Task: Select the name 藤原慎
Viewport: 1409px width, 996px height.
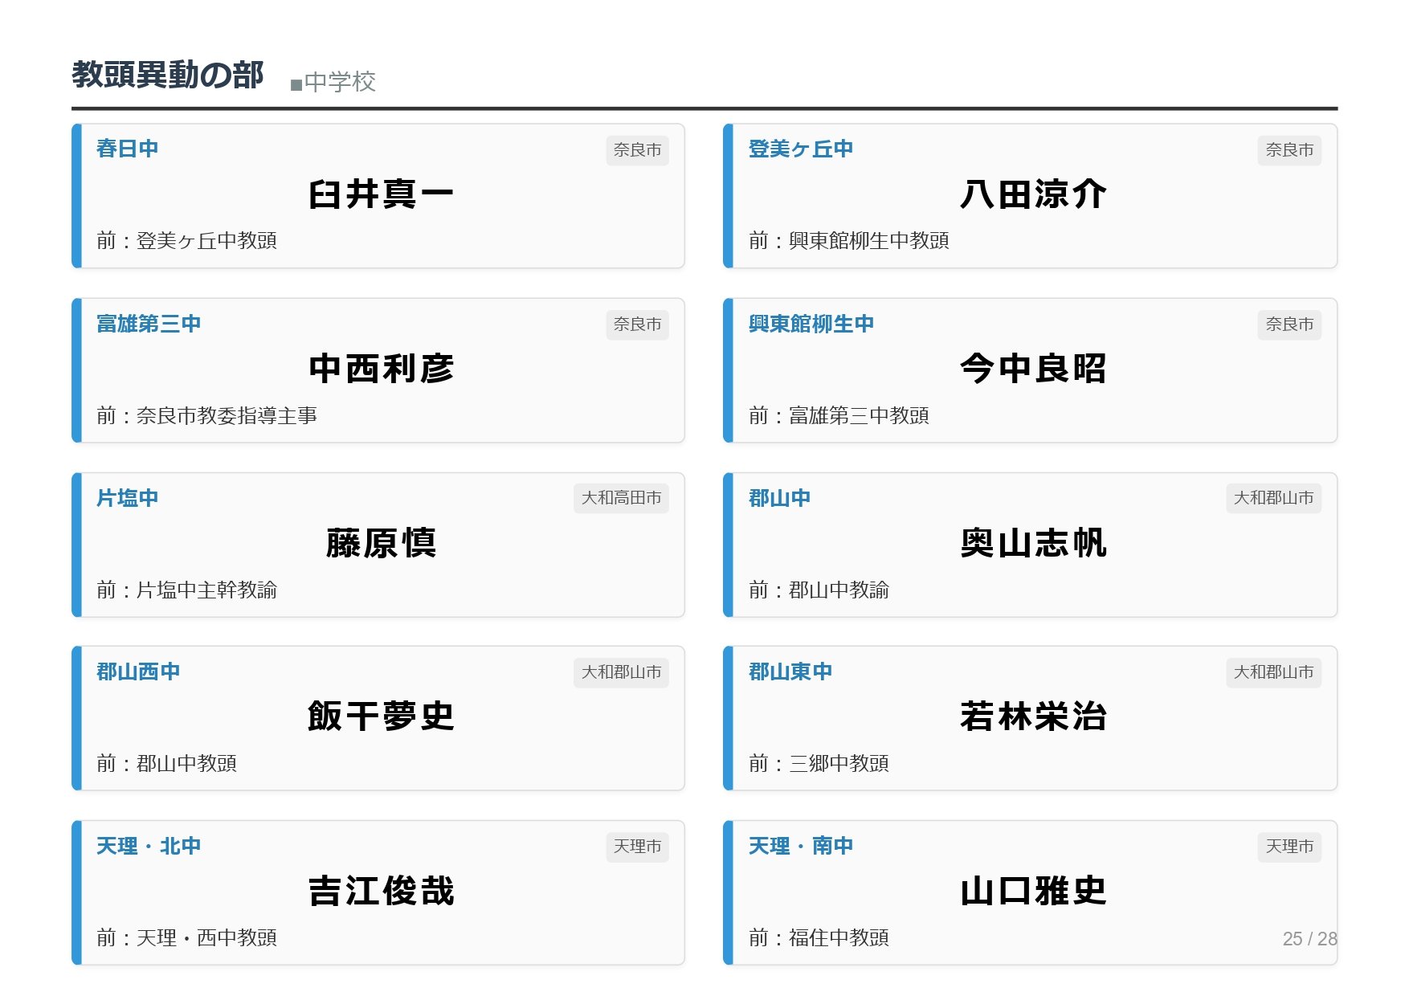Action: [x=381, y=543]
